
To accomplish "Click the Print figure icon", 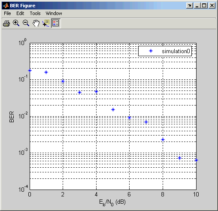I will pyautogui.click(x=6, y=23).
